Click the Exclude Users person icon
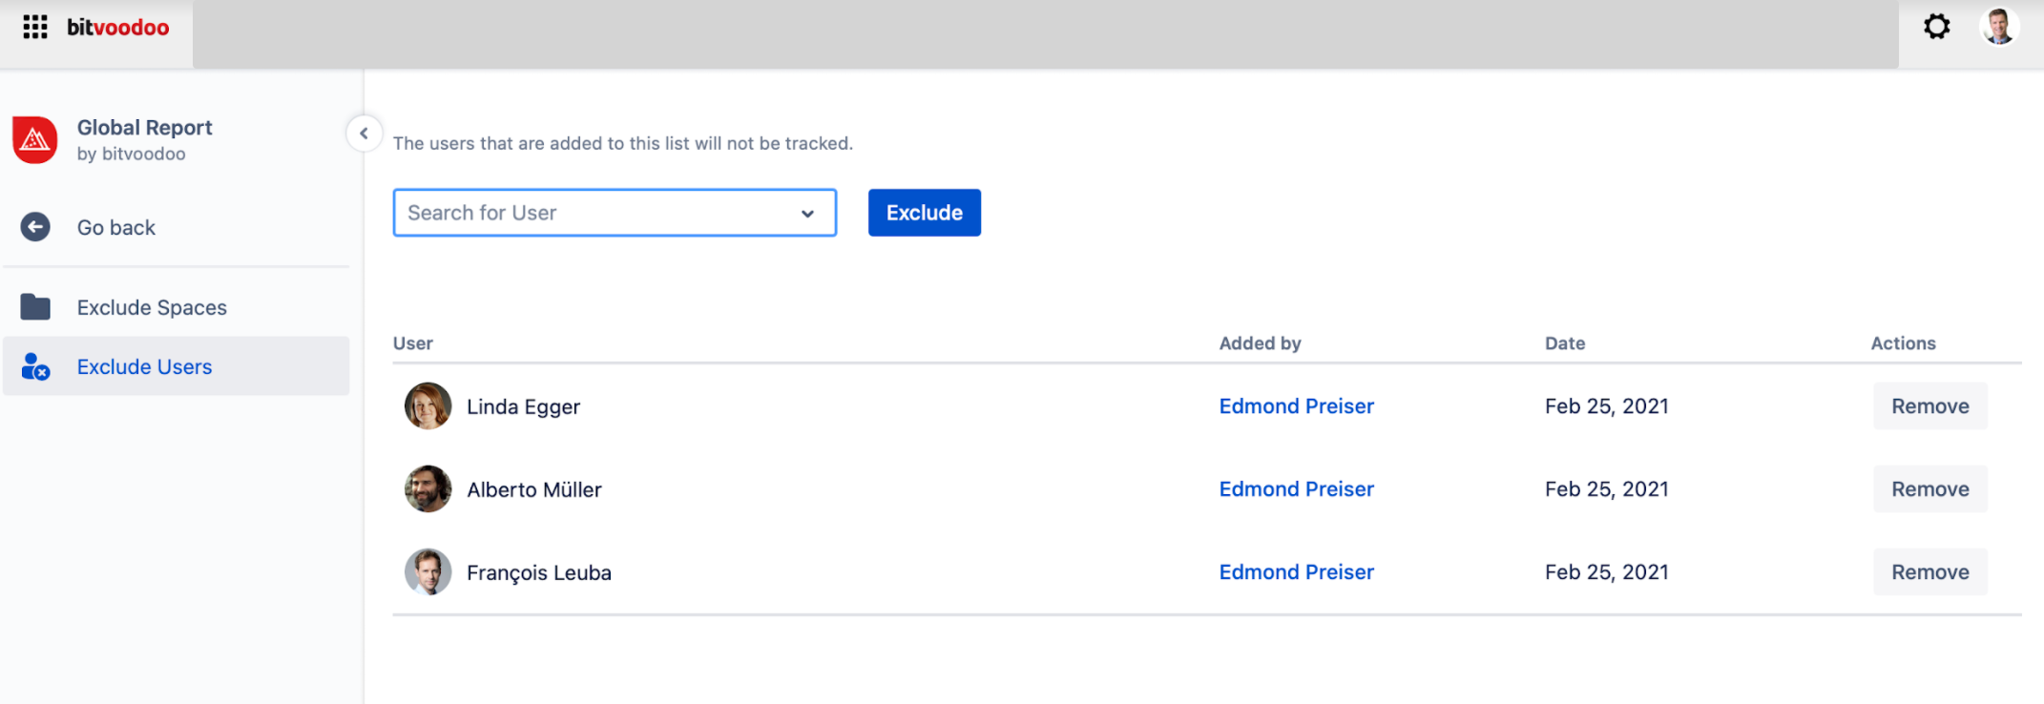Viewport: 2044px width, 704px height. click(x=35, y=366)
